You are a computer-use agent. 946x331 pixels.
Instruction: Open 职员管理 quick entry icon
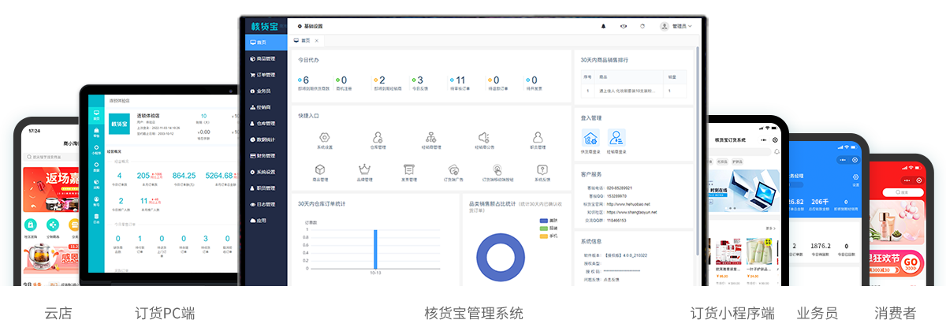point(538,137)
